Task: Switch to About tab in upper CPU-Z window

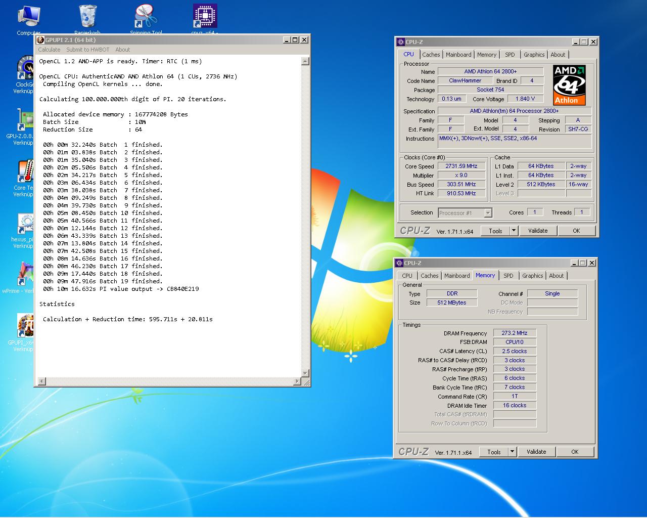Action: coord(558,55)
